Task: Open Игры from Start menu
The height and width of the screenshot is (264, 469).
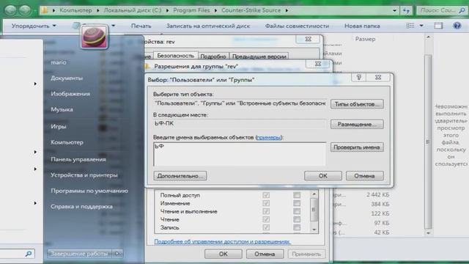Action: [x=59, y=126]
